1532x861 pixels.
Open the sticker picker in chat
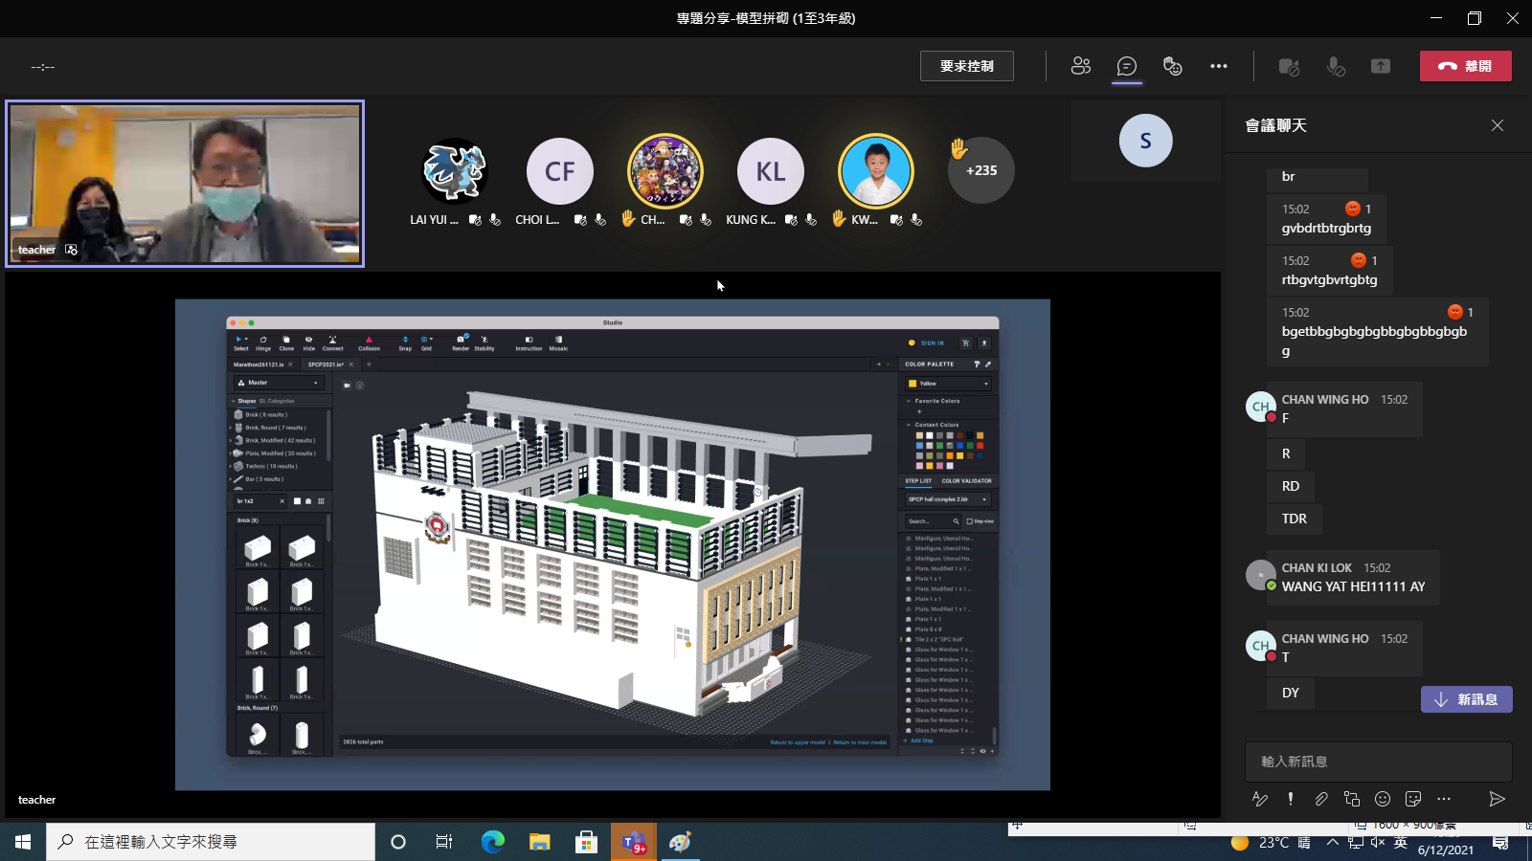1413,799
